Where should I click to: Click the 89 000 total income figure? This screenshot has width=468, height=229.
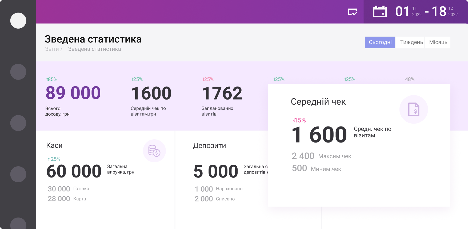tap(73, 93)
